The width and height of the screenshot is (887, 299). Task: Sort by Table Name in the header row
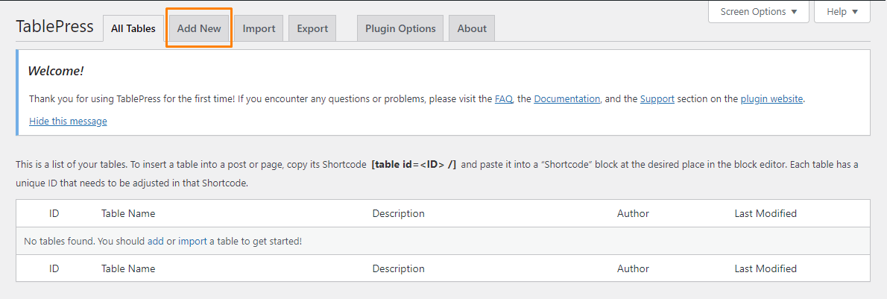pos(128,213)
